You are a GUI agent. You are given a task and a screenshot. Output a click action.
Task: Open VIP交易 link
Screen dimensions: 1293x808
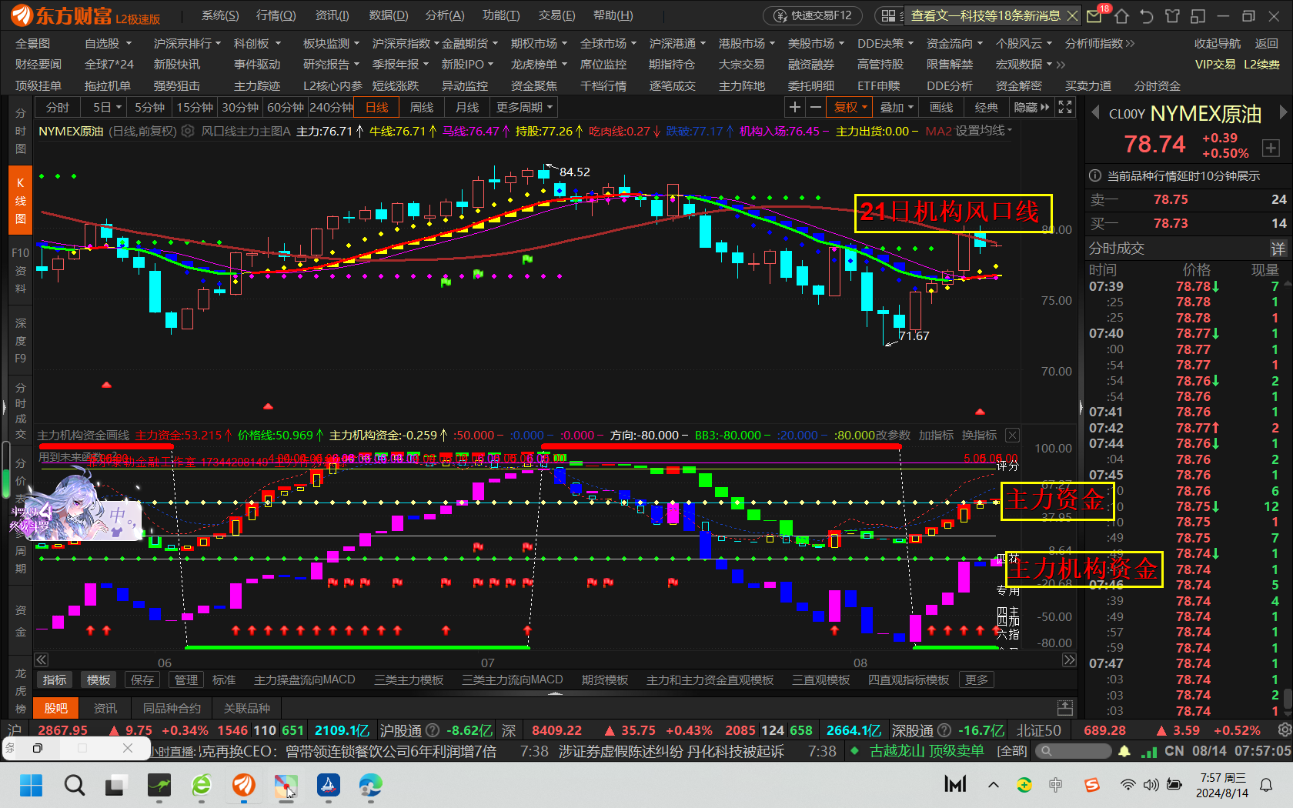[1215, 65]
